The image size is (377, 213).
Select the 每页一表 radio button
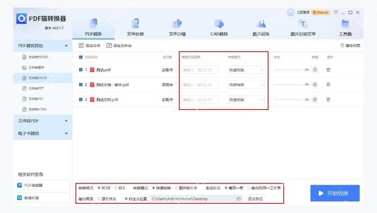226,188
